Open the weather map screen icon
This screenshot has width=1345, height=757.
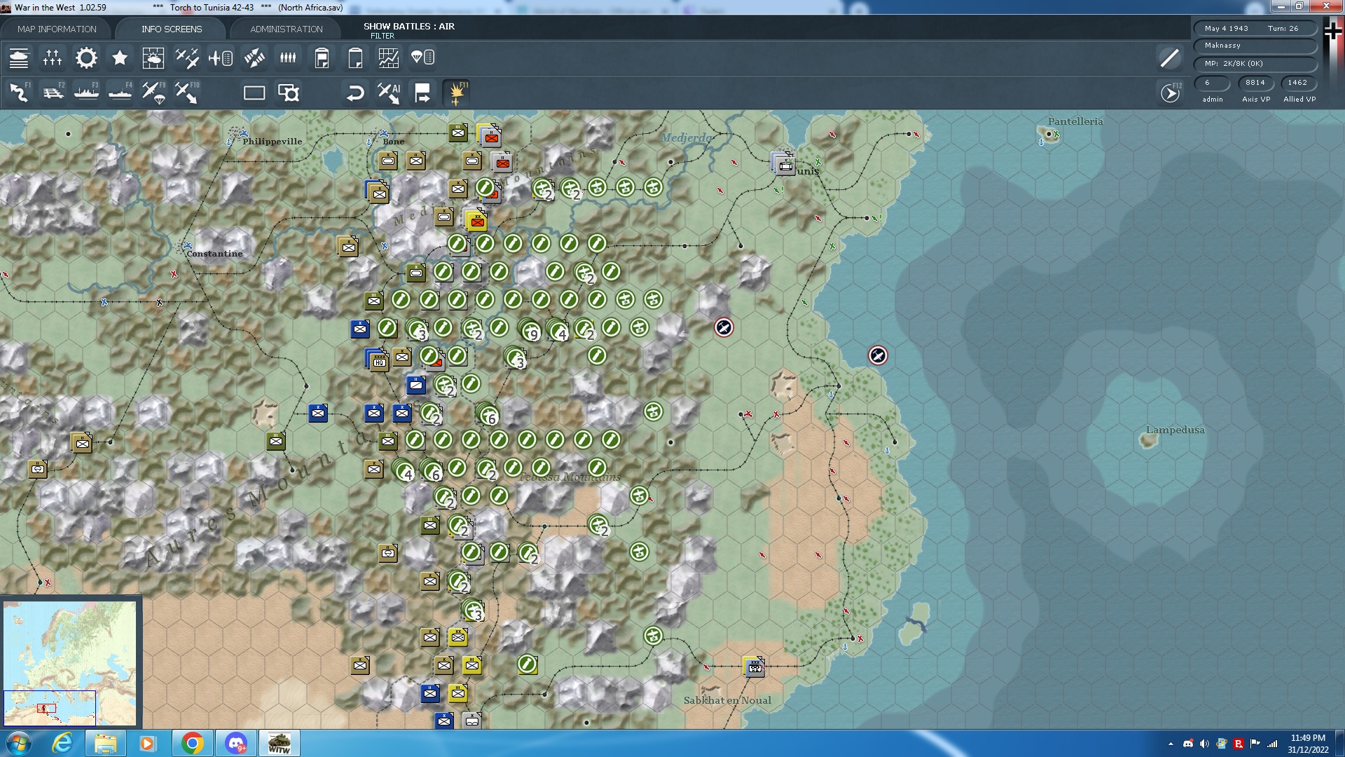click(153, 57)
